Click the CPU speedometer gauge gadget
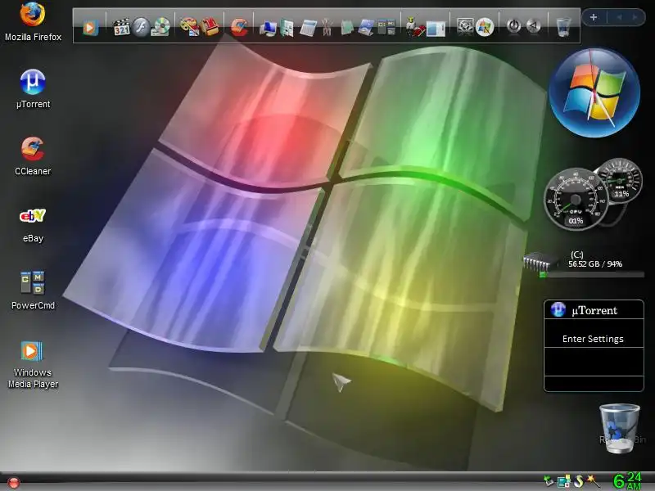 pos(576,199)
